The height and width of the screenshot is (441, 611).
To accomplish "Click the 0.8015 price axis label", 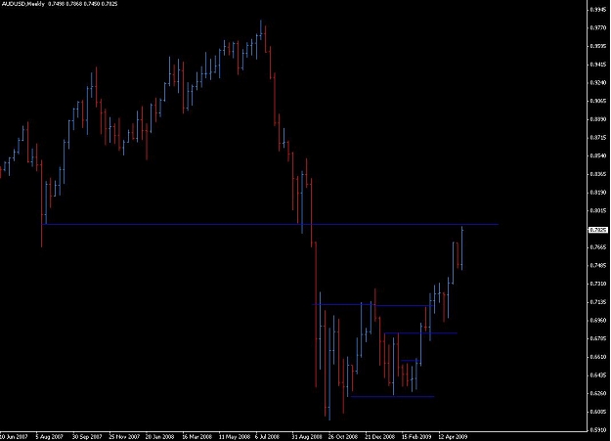I will click(x=598, y=210).
